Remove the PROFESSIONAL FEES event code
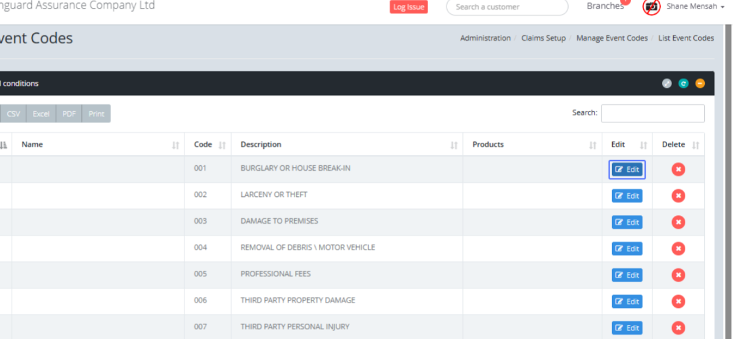The image size is (733, 339). tap(678, 275)
